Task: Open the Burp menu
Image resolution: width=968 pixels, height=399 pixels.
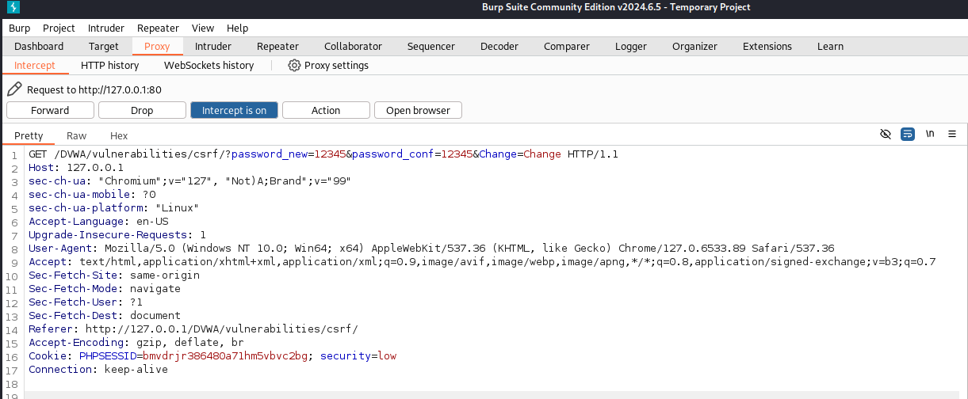Action: 19,28
